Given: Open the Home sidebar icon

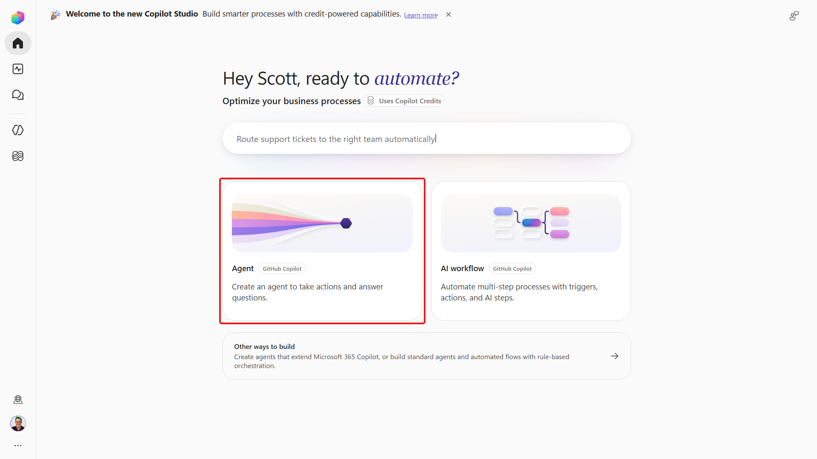Looking at the screenshot, I should coord(18,43).
